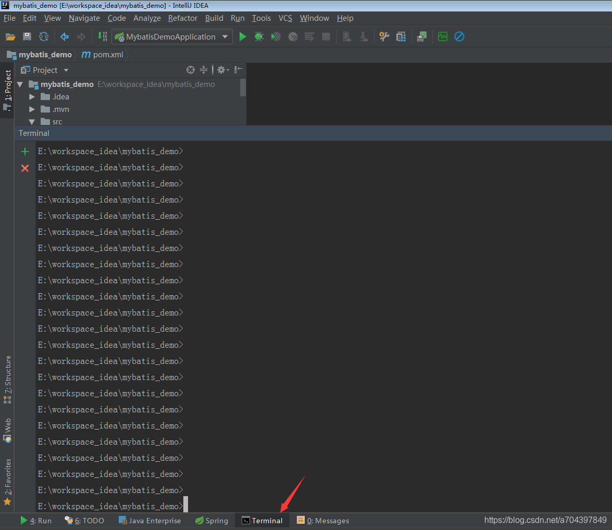This screenshot has width=612, height=530.
Task: Open the Spring tool window tab
Action: pos(211,521)
